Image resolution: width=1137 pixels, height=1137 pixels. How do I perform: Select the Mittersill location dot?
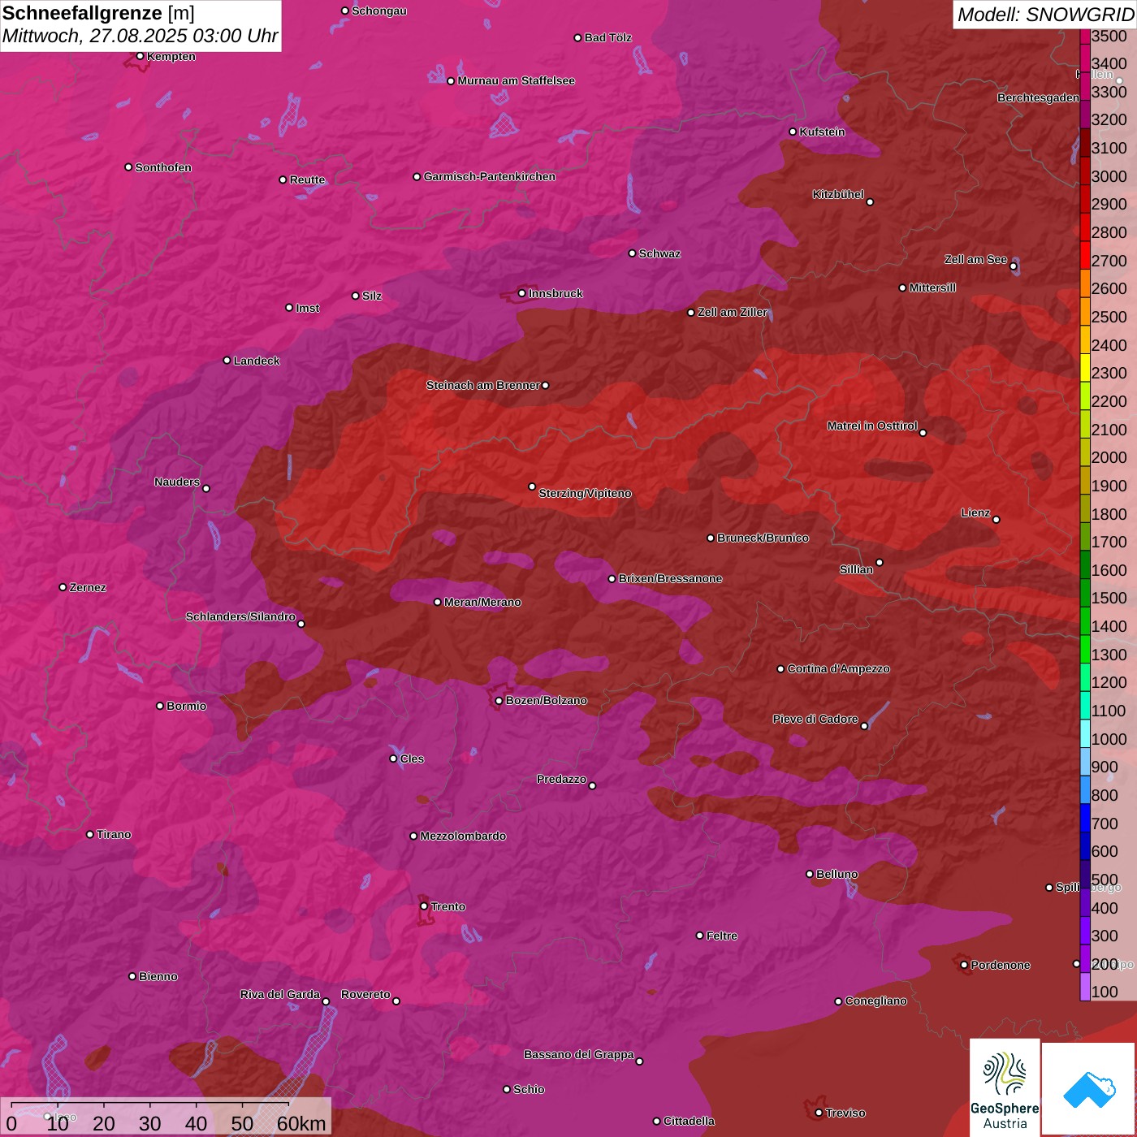(x=902, y=287)
